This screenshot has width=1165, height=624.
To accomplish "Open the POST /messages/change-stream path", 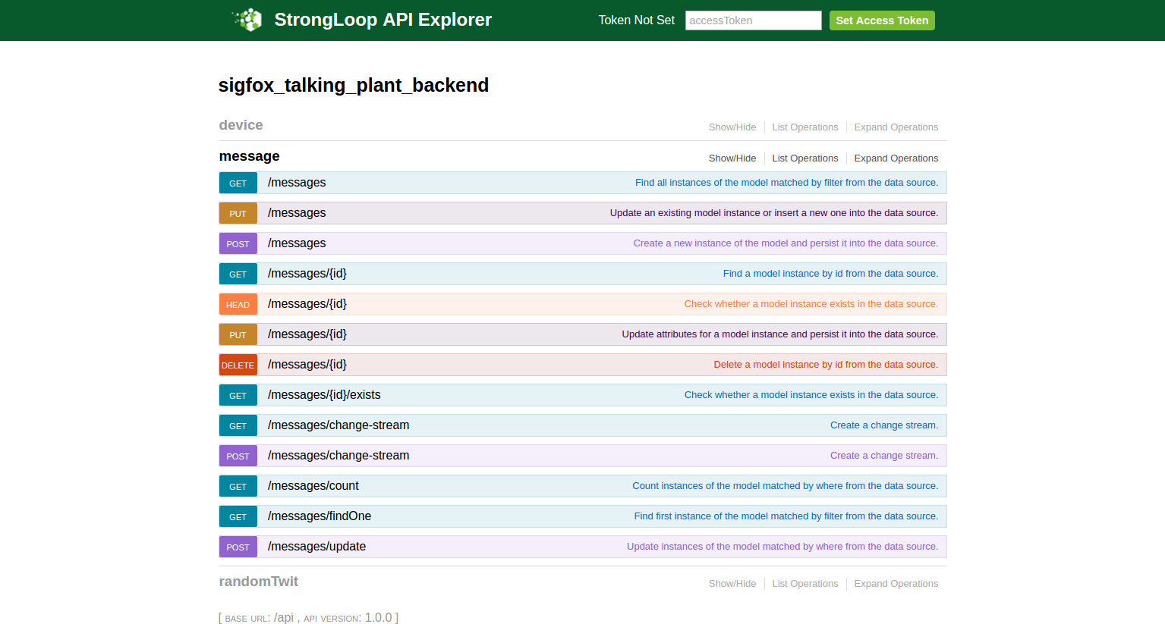I will 338,456.
